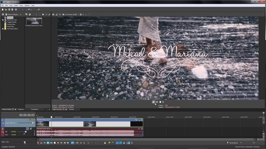266x149 pixels.
Task: Toggle solo on the video track
Action: [x=33, y=120]
